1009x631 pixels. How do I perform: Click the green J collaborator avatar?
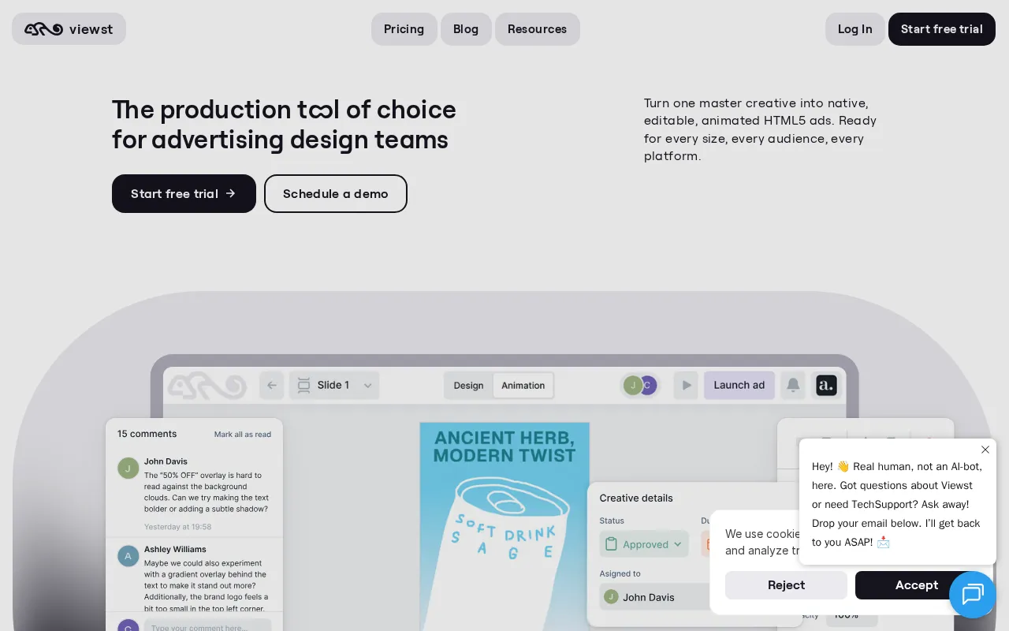(632, 385)
